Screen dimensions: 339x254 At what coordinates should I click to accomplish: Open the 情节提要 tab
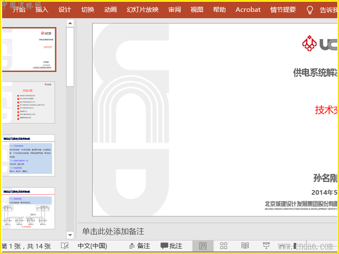(x=283, y=10)
